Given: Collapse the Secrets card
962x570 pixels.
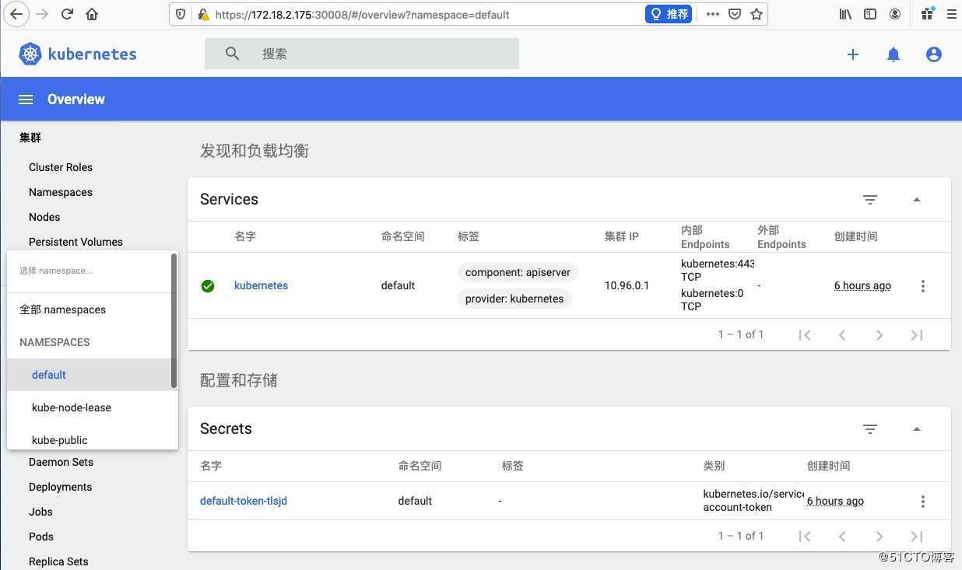Looking at the screenshot, I should pos(917,429).
